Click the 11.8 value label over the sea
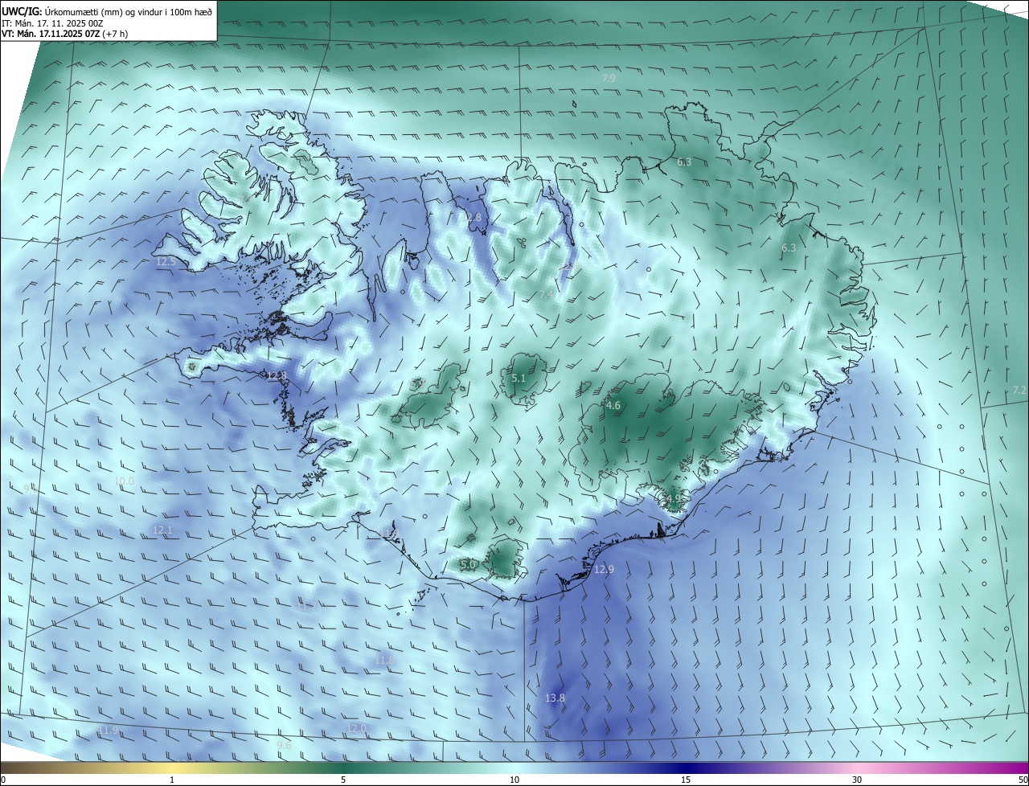Viewport: 1029px width, 786px height. pos(384,660)
